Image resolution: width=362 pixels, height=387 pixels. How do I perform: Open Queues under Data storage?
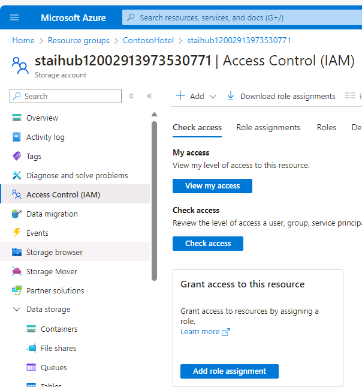75,368
